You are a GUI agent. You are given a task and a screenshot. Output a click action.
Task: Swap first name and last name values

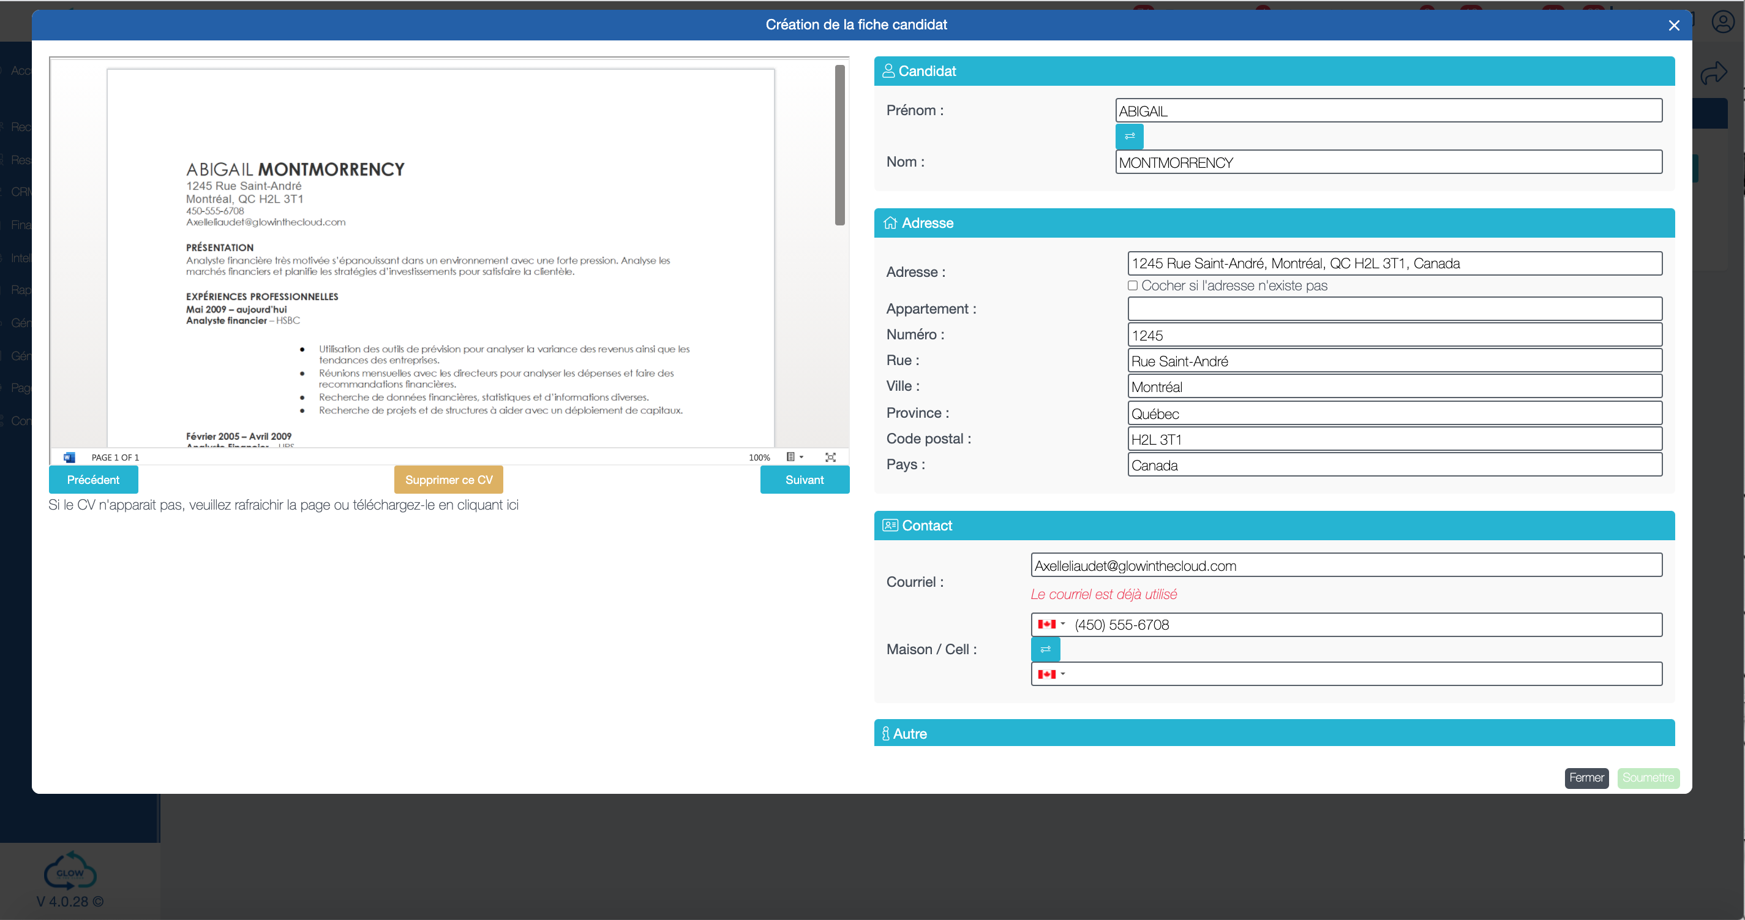1129,136
